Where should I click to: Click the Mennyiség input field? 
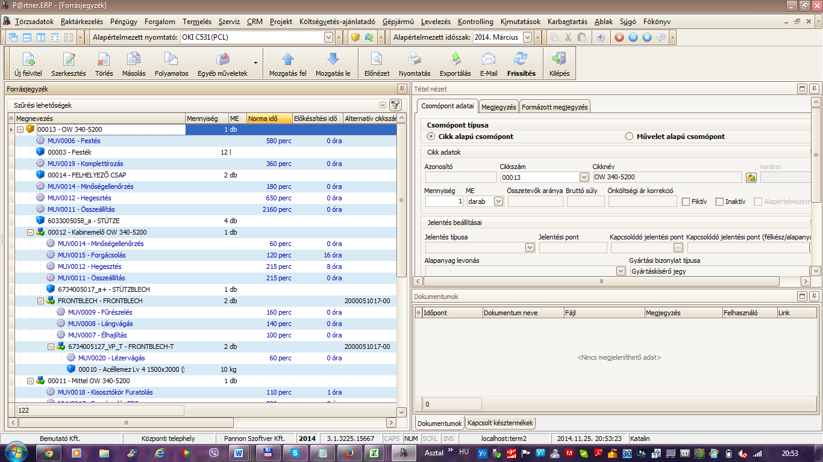pyautogui.click(x=445, y=202)
